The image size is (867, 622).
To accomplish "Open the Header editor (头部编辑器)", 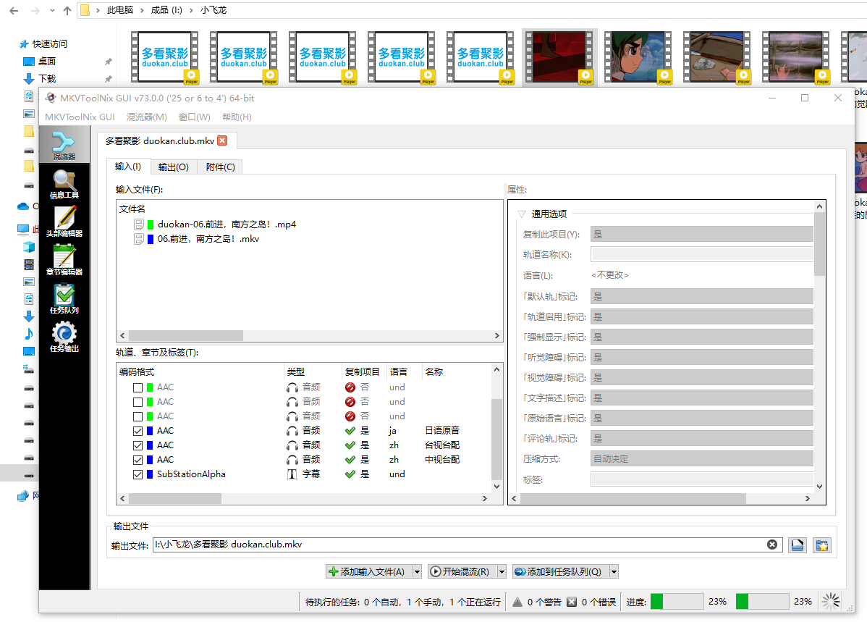I will click(x=64, y=222).
